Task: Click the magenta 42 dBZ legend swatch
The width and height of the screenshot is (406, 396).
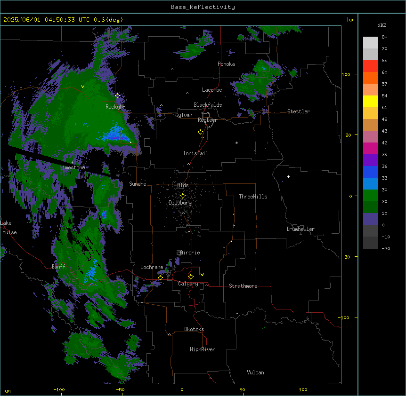Action: point(370,148)
